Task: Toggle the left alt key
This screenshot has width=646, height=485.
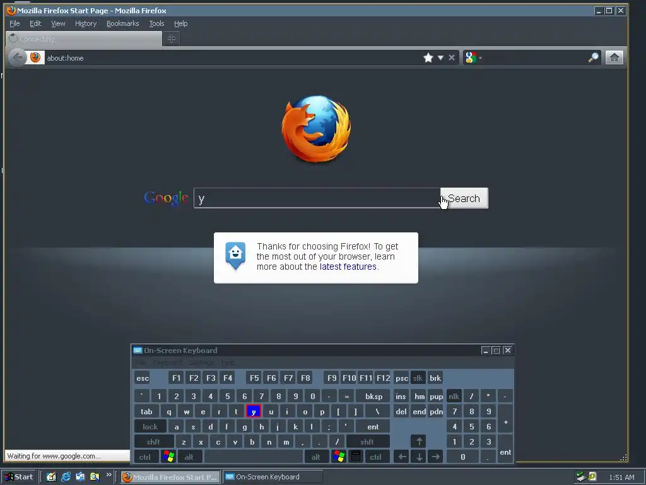Action: pos(189,457)
